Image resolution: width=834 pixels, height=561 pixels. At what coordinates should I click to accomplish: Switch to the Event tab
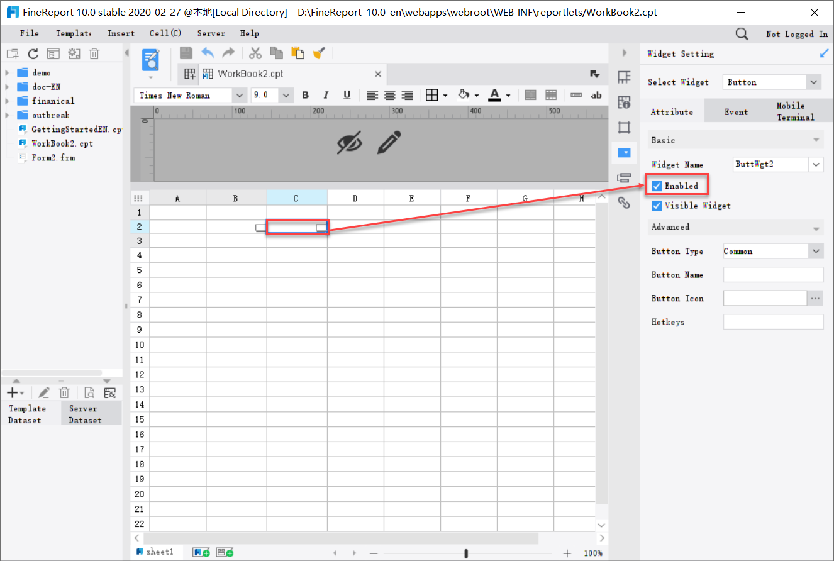tap(736, 112)
